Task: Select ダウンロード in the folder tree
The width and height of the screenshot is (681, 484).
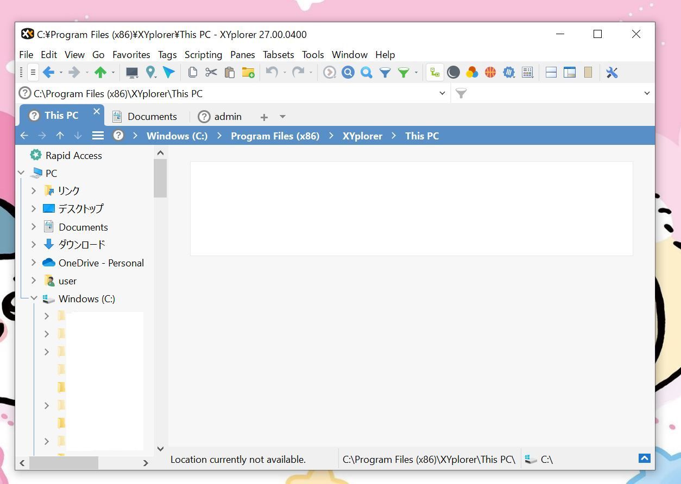Action: point(82,245)
